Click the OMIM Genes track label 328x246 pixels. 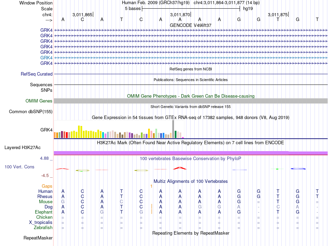pyautogui.click(x=39, y=101)
